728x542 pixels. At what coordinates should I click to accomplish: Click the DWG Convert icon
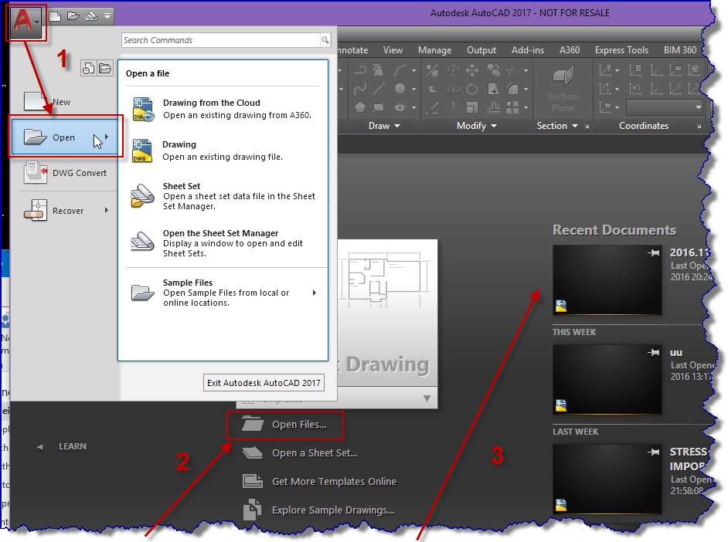click(x=36, y=173)
